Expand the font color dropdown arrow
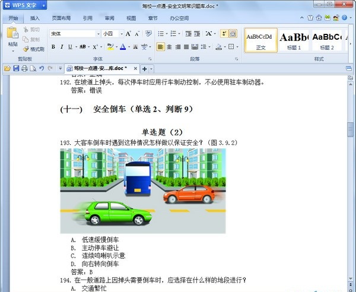The image size is (356, 292). point(129,47)
